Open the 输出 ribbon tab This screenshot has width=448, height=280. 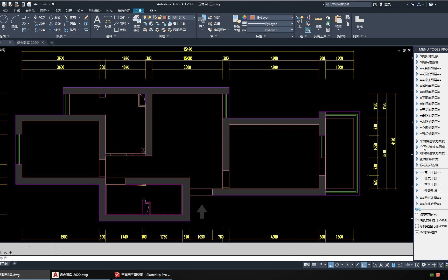(80, 11)
